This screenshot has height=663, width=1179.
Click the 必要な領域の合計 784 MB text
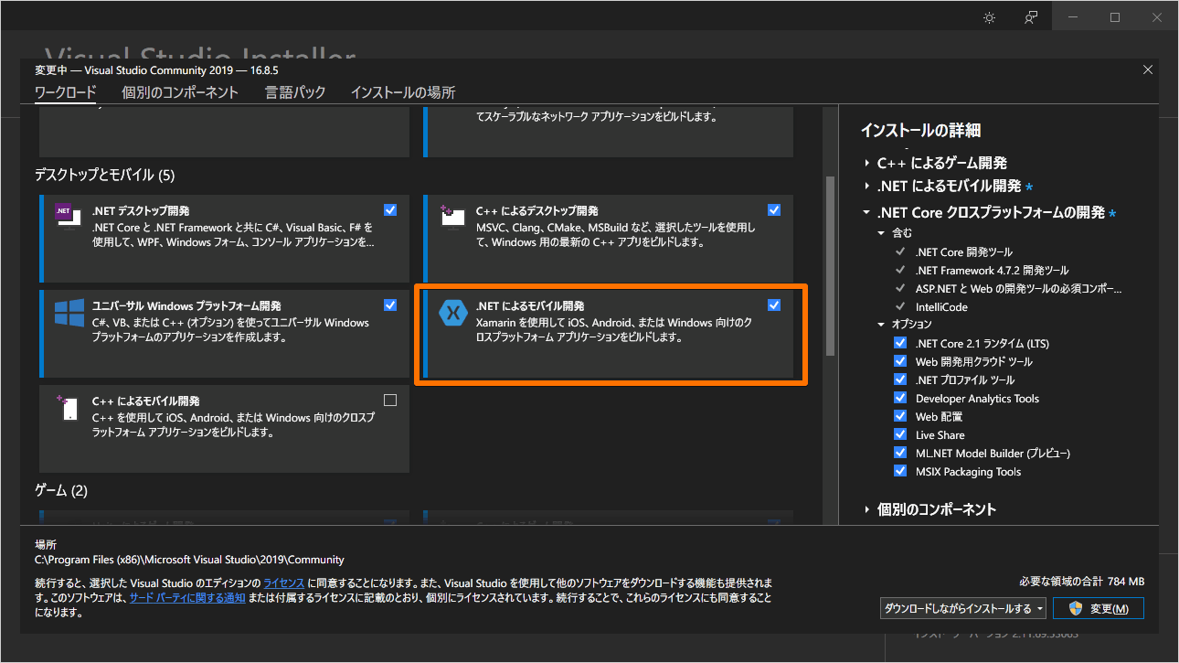pos(1082,582)
